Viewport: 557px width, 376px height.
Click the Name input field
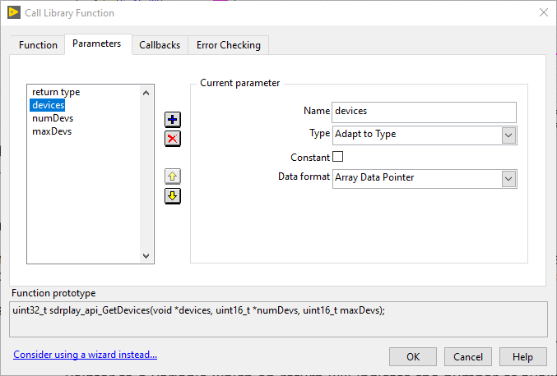tap(424, 112)
